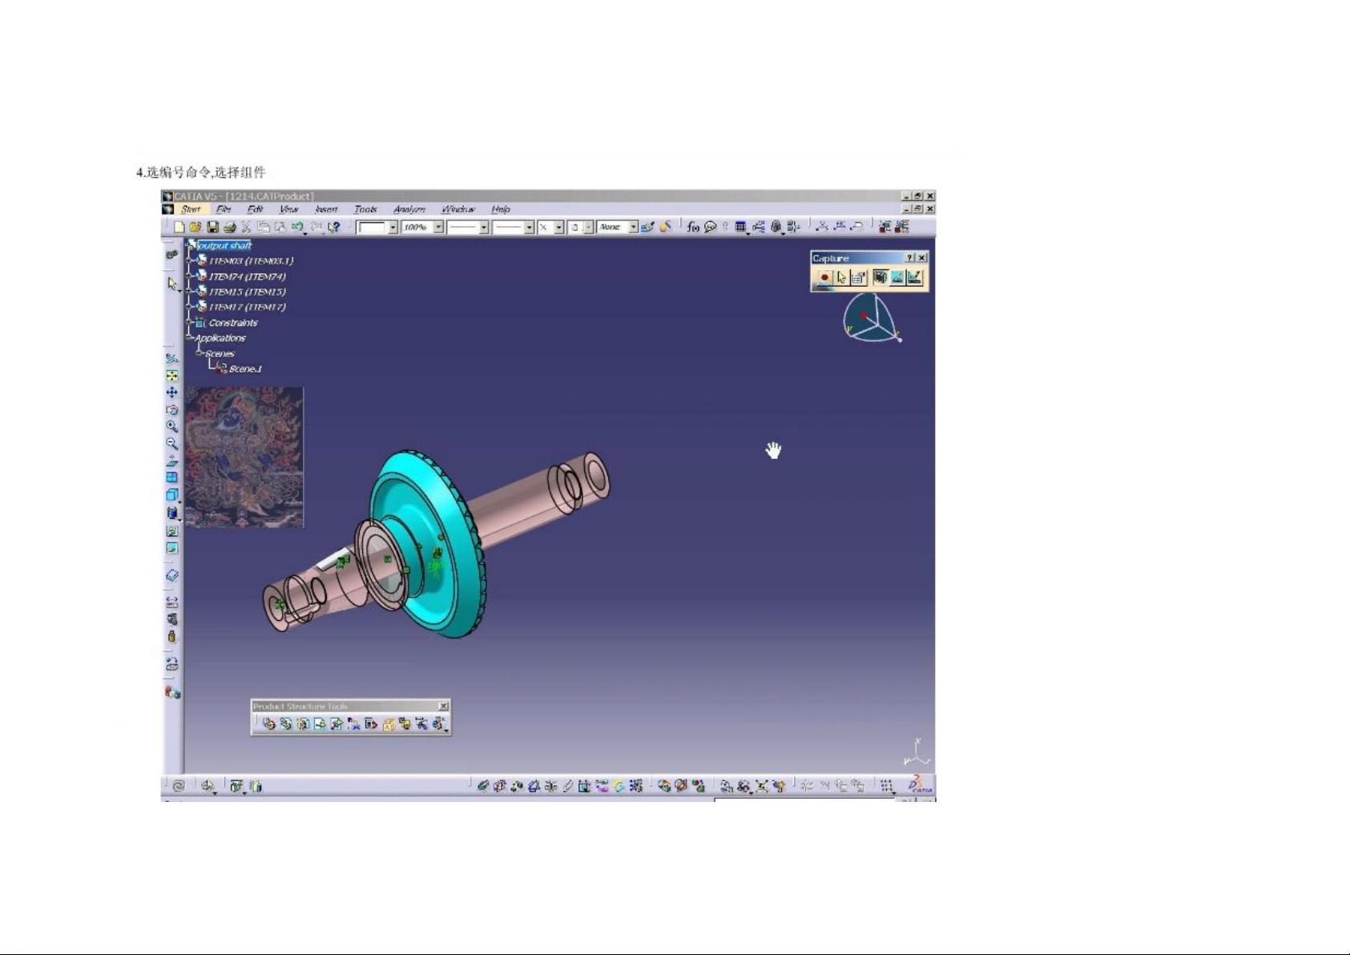Click the Save icon in the top toolbar

tap(213, 228)
